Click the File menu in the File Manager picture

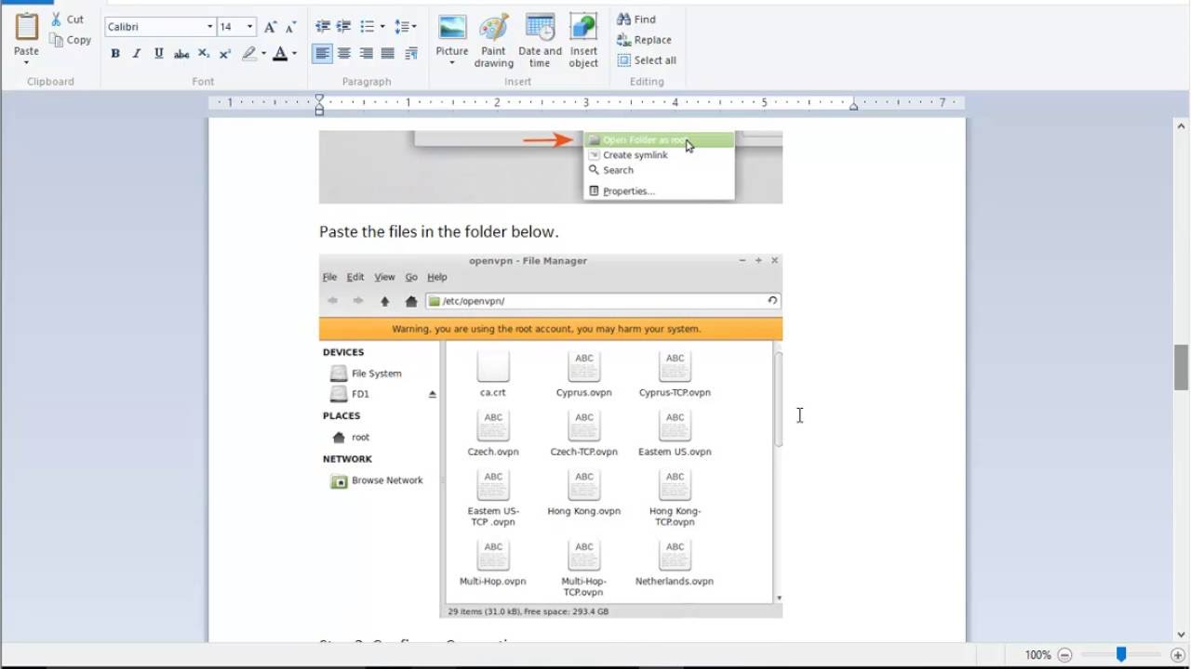coord(329,277)
